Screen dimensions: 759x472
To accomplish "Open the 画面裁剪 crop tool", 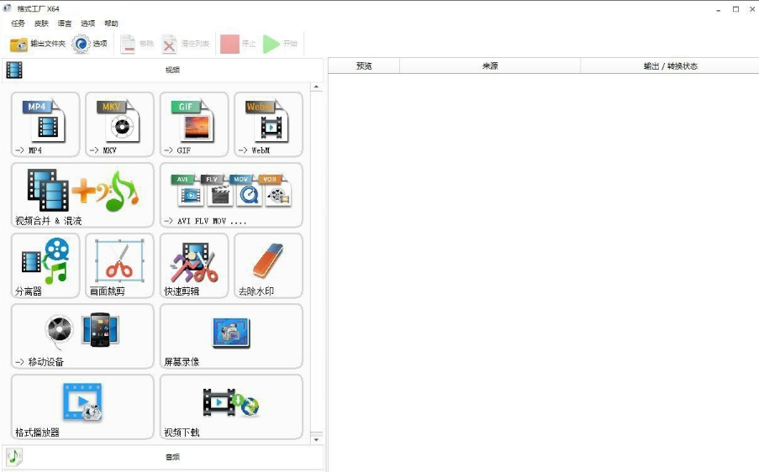I will pyautogui.click(x=119, y=265).
